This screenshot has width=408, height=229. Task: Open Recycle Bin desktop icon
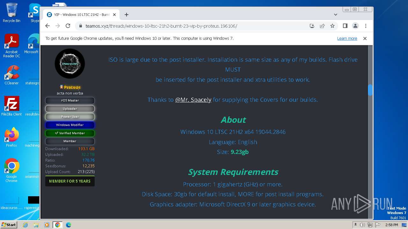pyautogui.click(x=11, y=13)
